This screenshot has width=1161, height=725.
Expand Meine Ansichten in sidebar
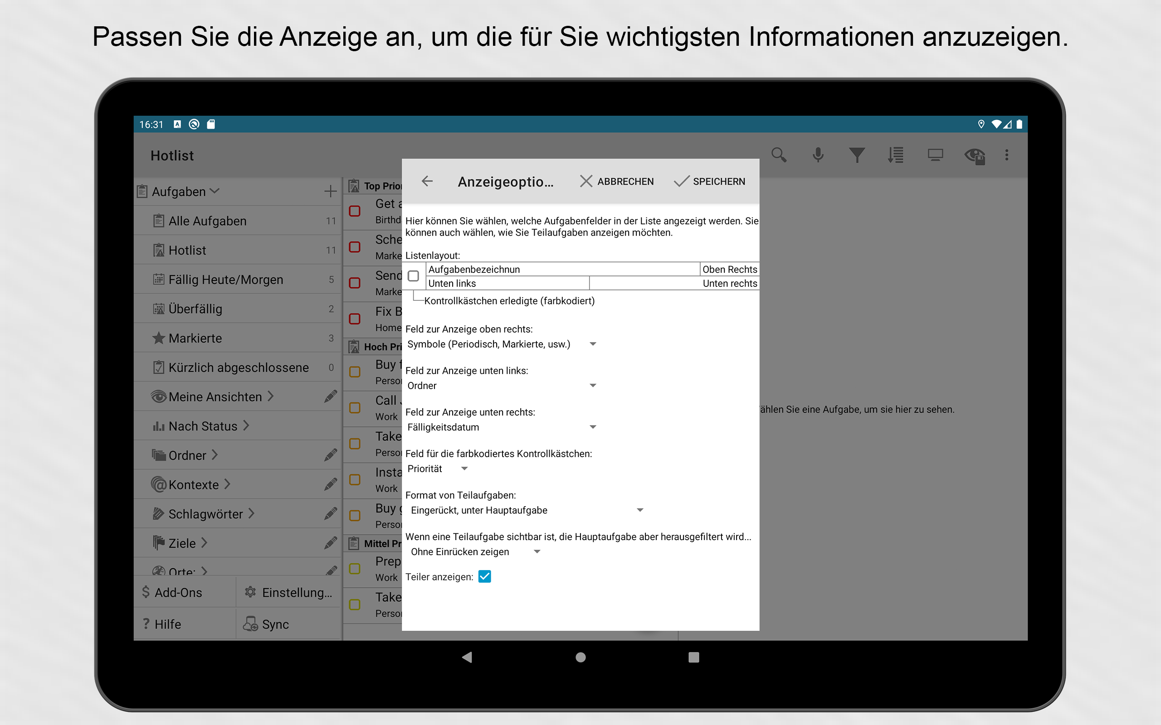(x=270, y=396)
